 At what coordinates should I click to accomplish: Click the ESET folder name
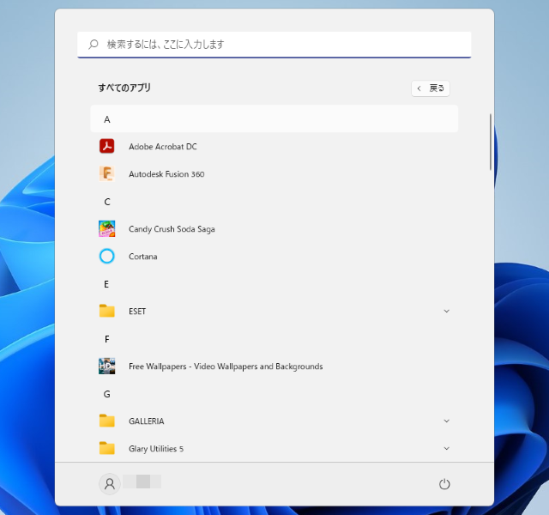pyautogui.click(x=137, y=311)
